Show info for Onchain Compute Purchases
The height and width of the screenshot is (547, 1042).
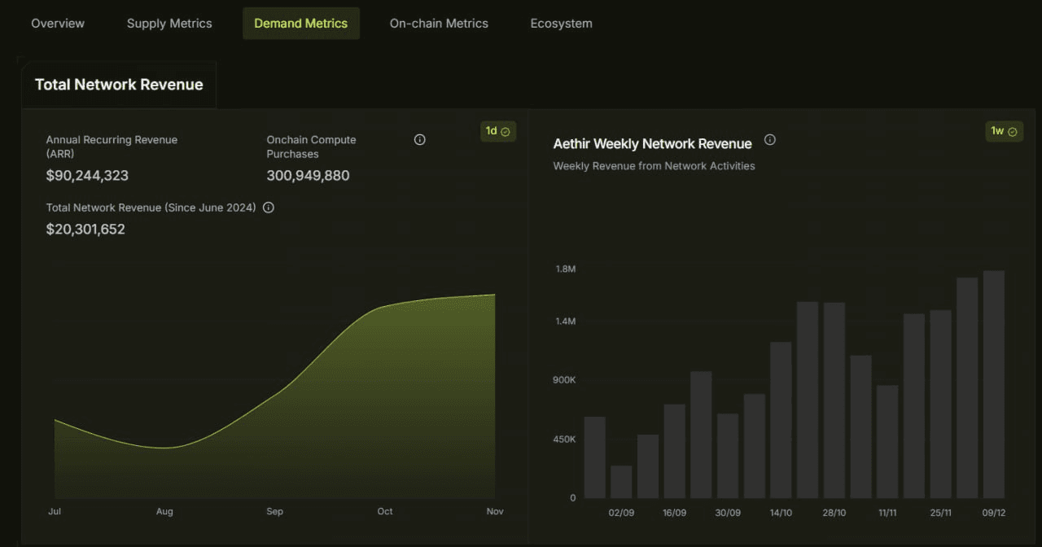pyautogui.click(x=420, y=140)
